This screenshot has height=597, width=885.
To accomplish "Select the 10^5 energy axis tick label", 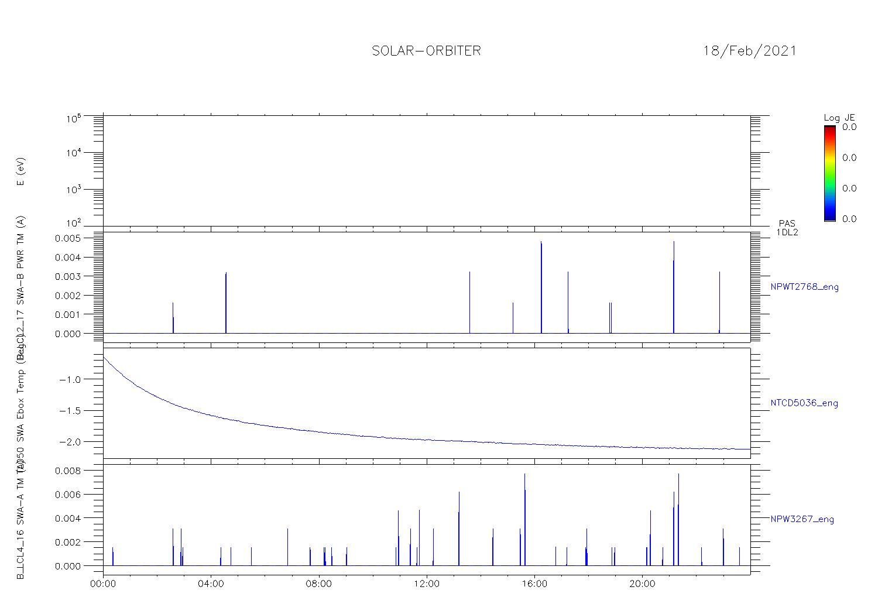I will (73, 119).
